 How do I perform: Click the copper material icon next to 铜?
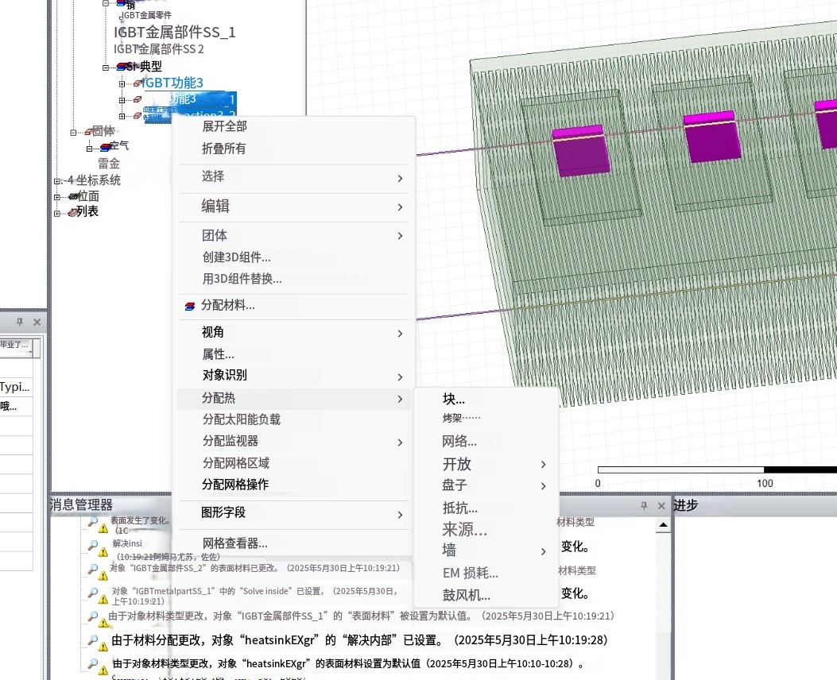pyautogui.click(x=121, y=5)
